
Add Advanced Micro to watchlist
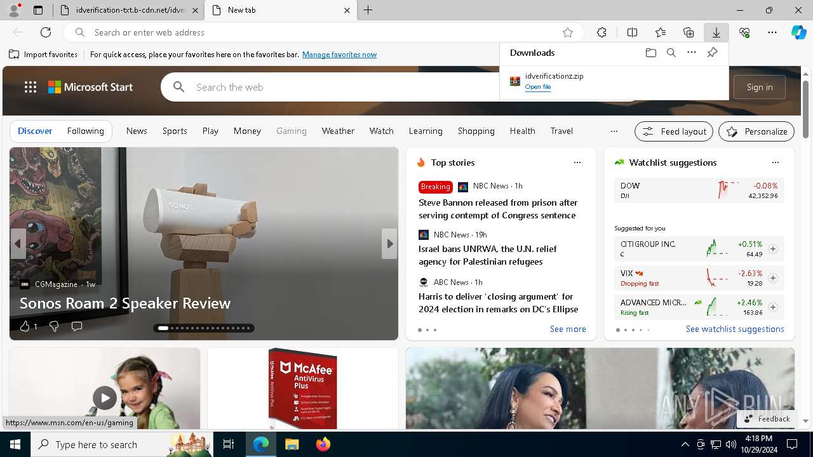pyautogui.click(x=772, y=307)
